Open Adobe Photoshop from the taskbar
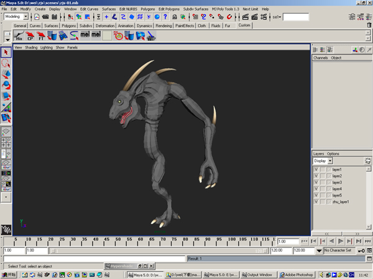Image resolution: width=373 pixels, height=279 pixels. click(297, 275)
